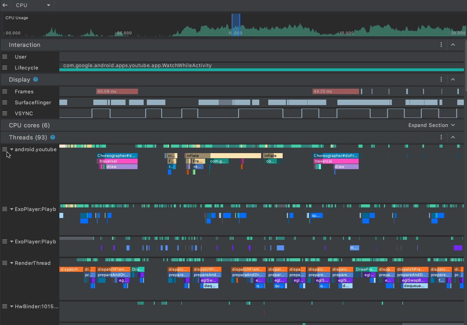Screen dimensions: 467x325
Task: Grab the Frames row reorder handle
Action: click(x=4, y=91)
